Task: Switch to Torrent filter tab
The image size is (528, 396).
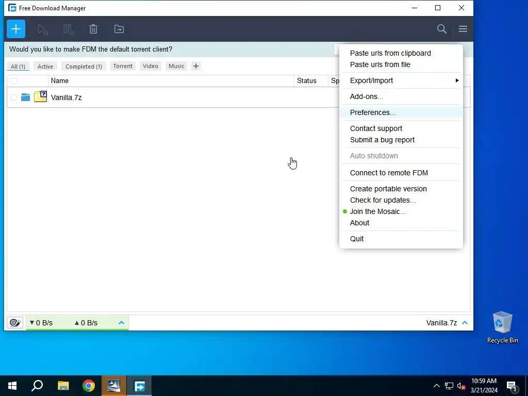Action: click(123, 66)
